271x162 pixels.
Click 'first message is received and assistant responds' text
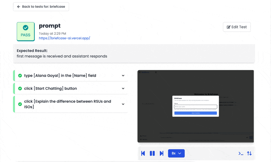coord(62,56)
